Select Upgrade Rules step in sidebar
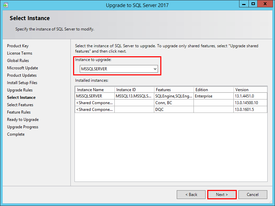This screenshot has width=275, height=206. click(x=20, y=90)
